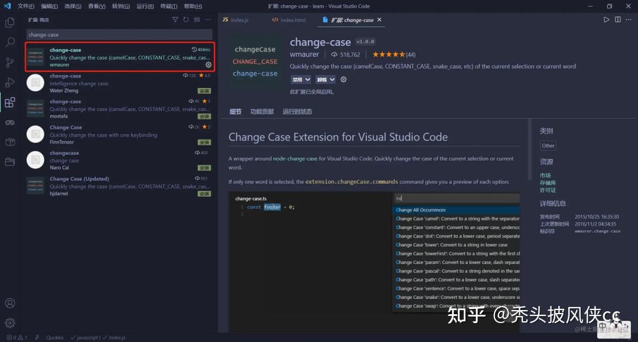The width and height of the screenshot is (638, 342).
Task: Open the node-change-case link
Action: click(295, 159)
